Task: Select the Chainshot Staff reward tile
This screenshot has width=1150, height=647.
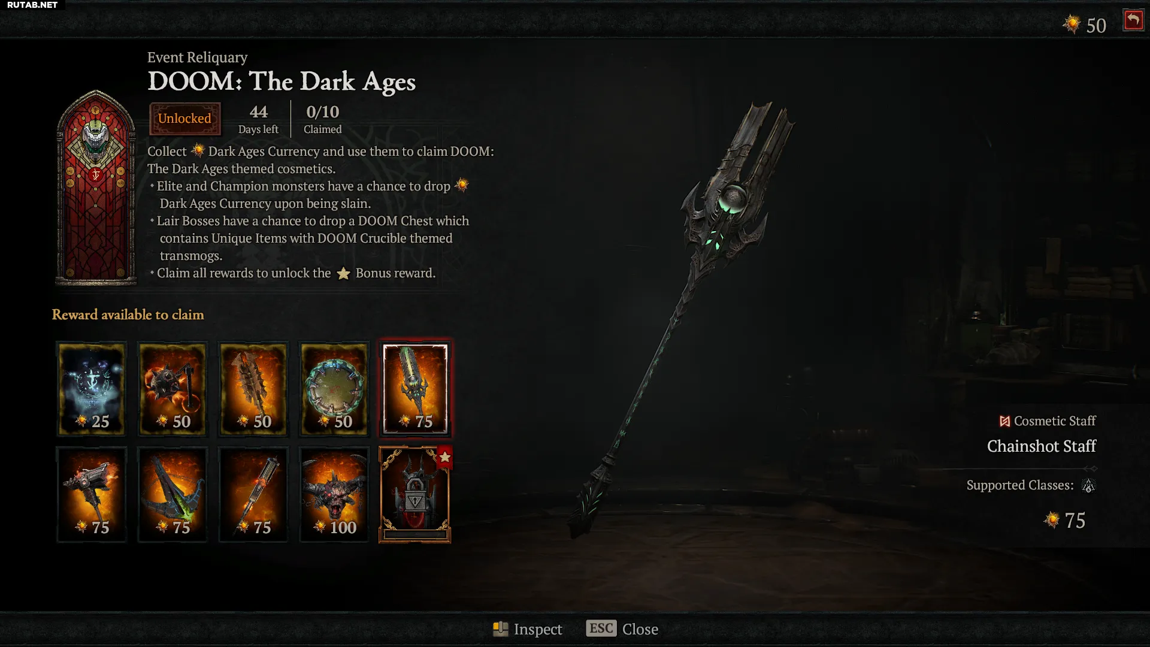Action: (415, 388)
